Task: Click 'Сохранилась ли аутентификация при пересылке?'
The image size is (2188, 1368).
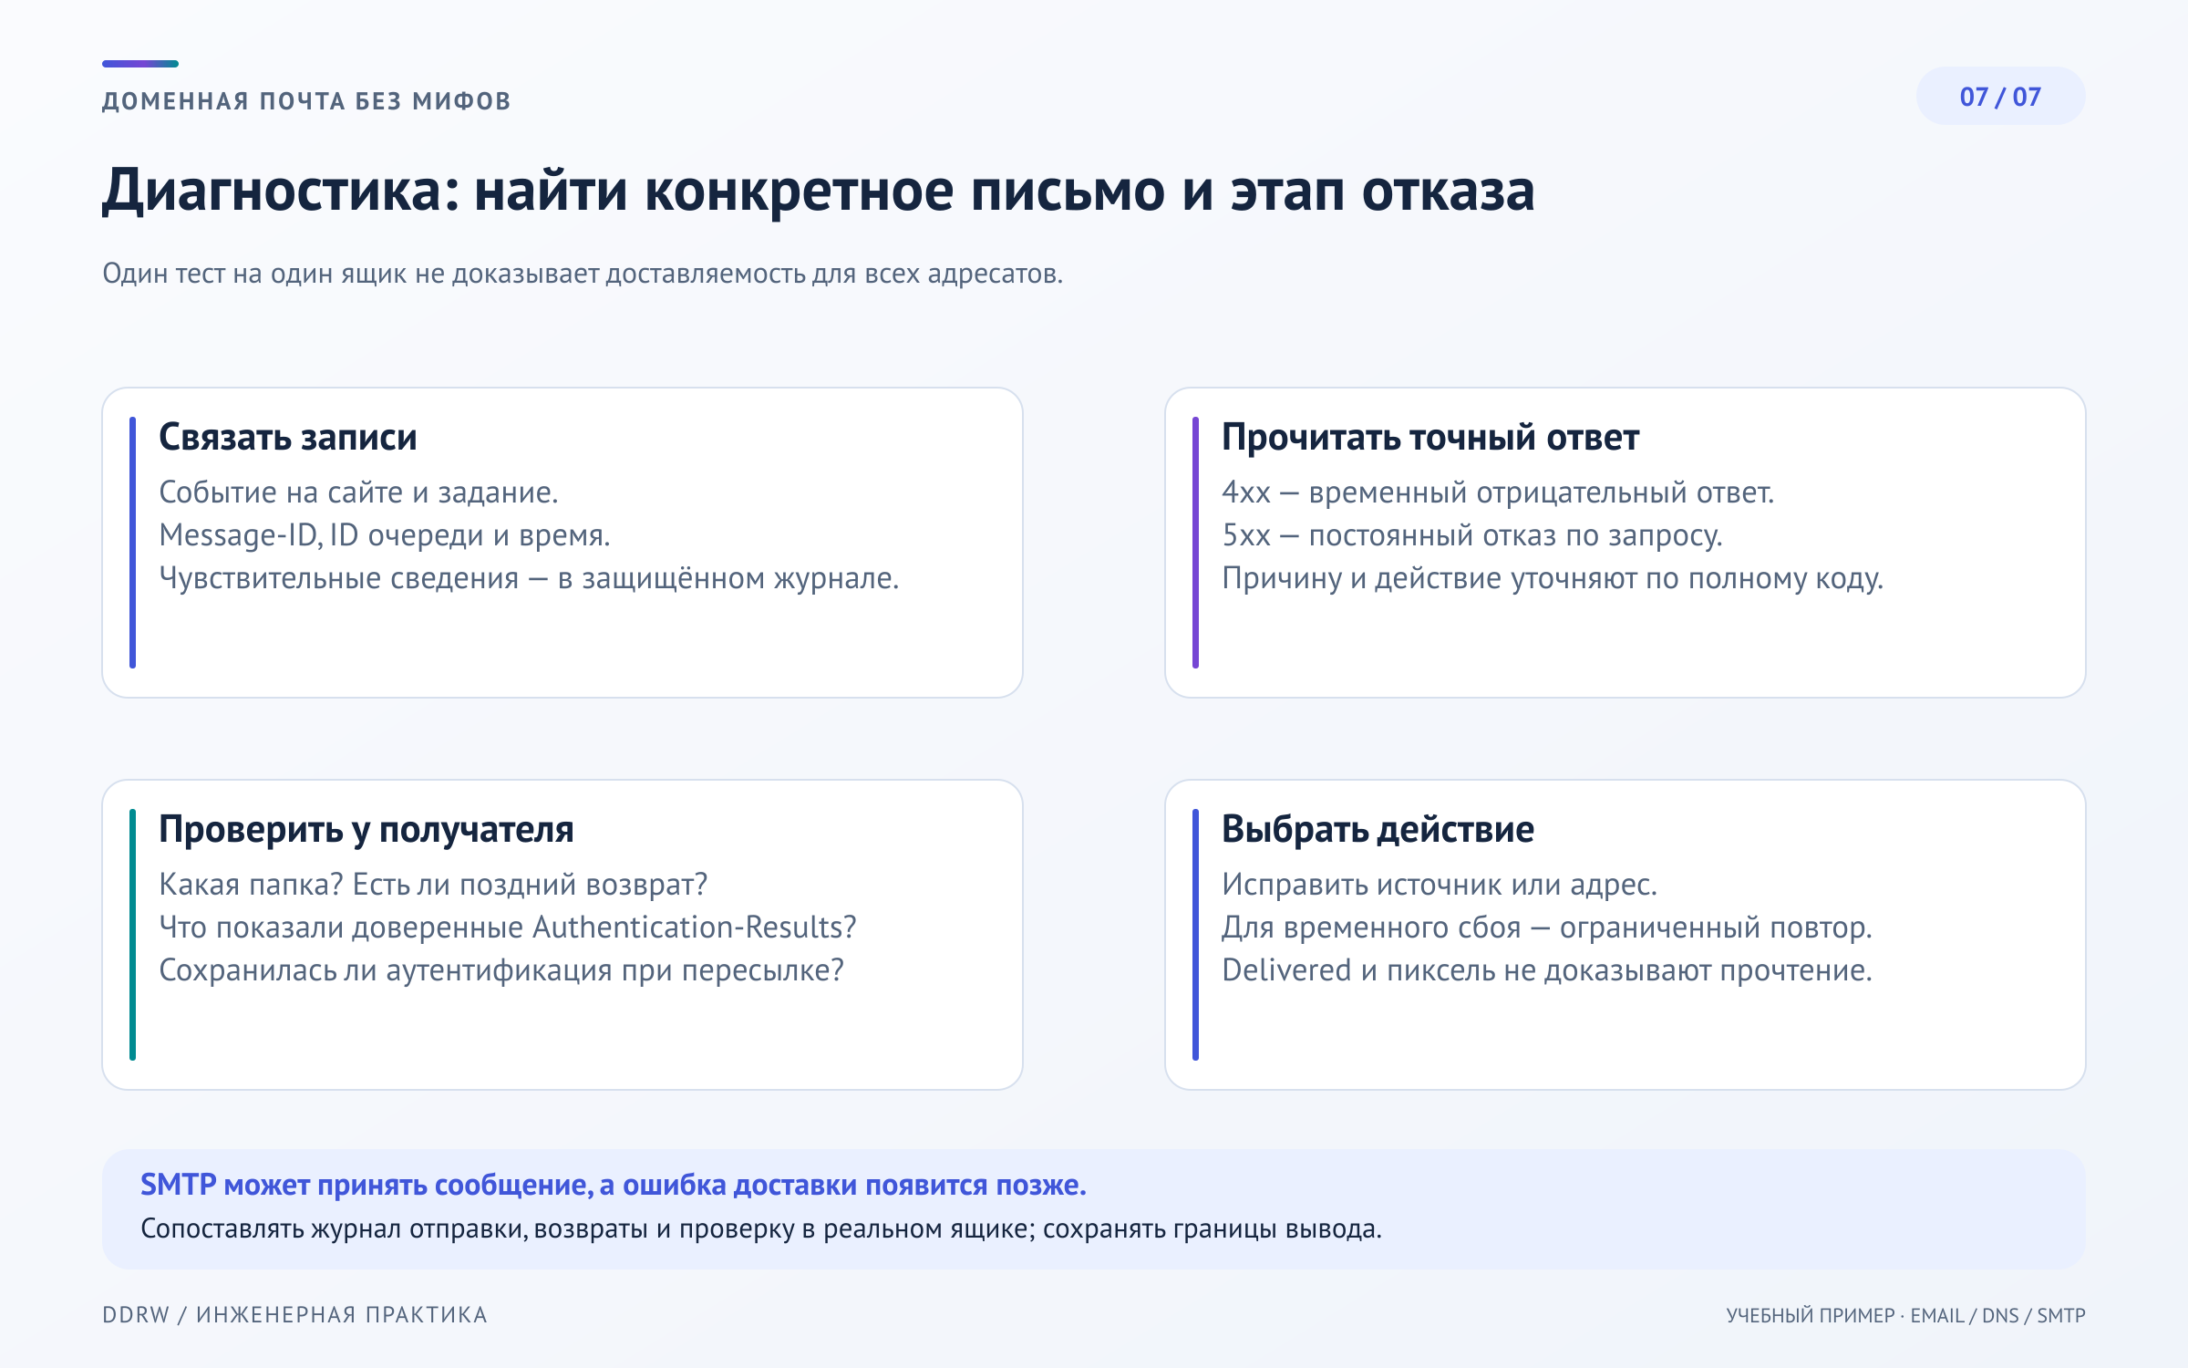Action: (x=501, y=970)
